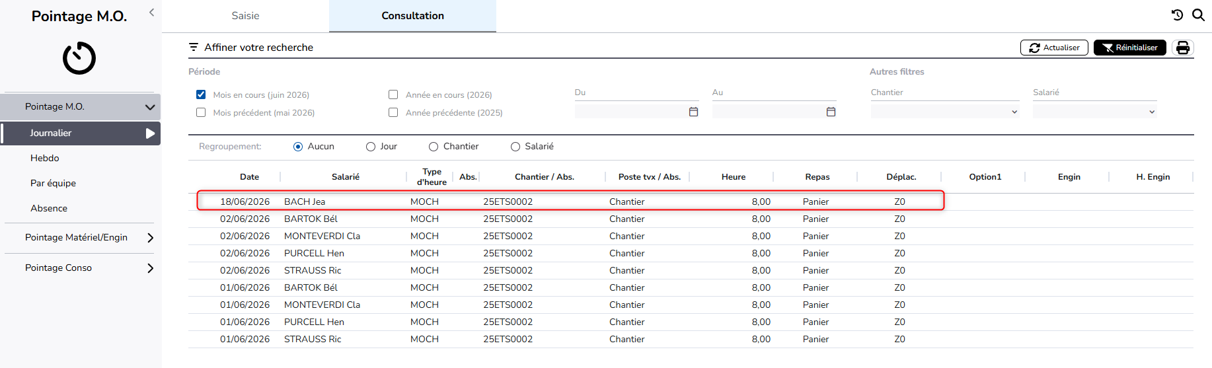1212x368 pixels.
Task: Click the Type d'heure column header
Action: (432, 177)
